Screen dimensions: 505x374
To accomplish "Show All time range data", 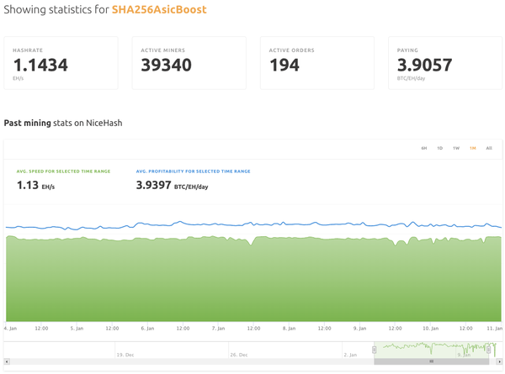I will tap(489, 148).
